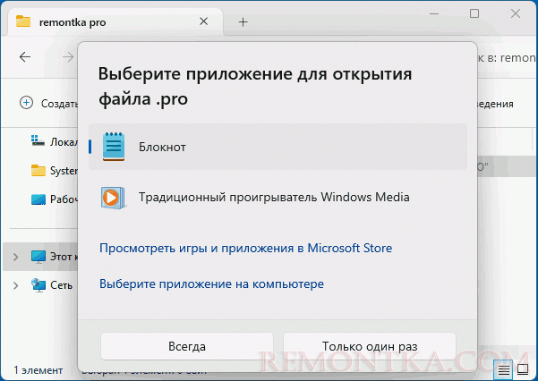Select Блокнот to open the .pro file
This screenshot has height=381, width=538.
coord(278,147)
